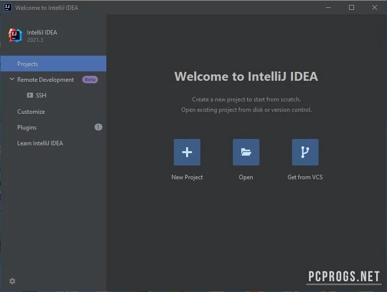387x292 pixels.
Task: Close the Welcome to IntelliJ IDEA window
Action: coord(375,7)
